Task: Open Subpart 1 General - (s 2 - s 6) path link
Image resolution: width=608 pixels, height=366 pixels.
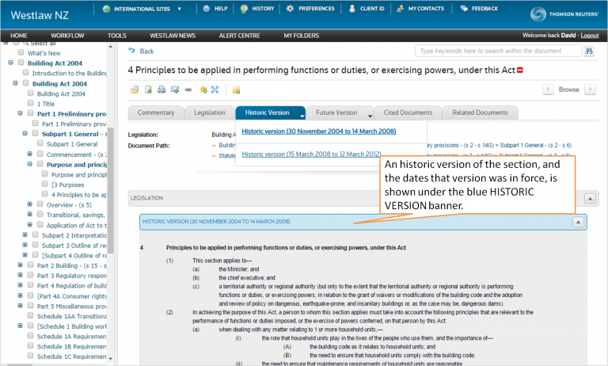Action: click(x=535, y=146)
